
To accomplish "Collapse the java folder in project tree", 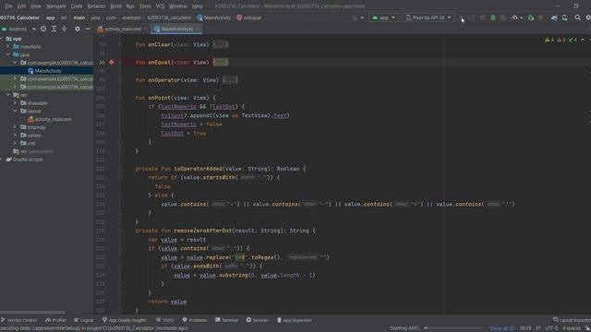I will (8, 54).
